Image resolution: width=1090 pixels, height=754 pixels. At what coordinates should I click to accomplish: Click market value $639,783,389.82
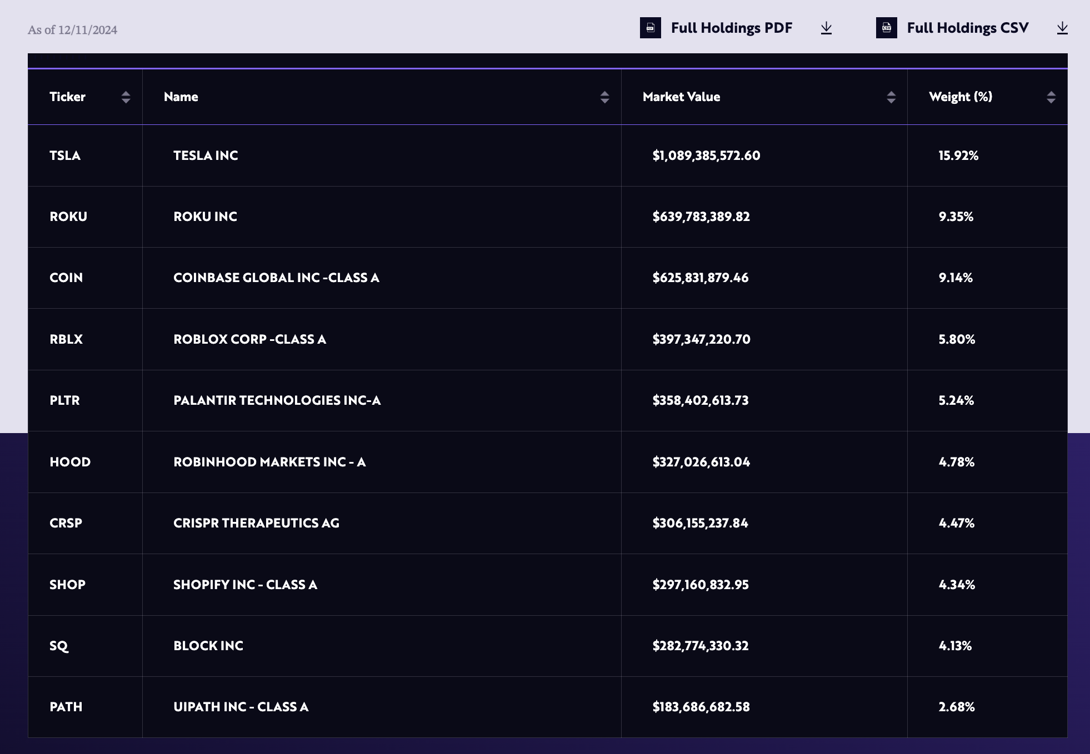tap(701, 217)
